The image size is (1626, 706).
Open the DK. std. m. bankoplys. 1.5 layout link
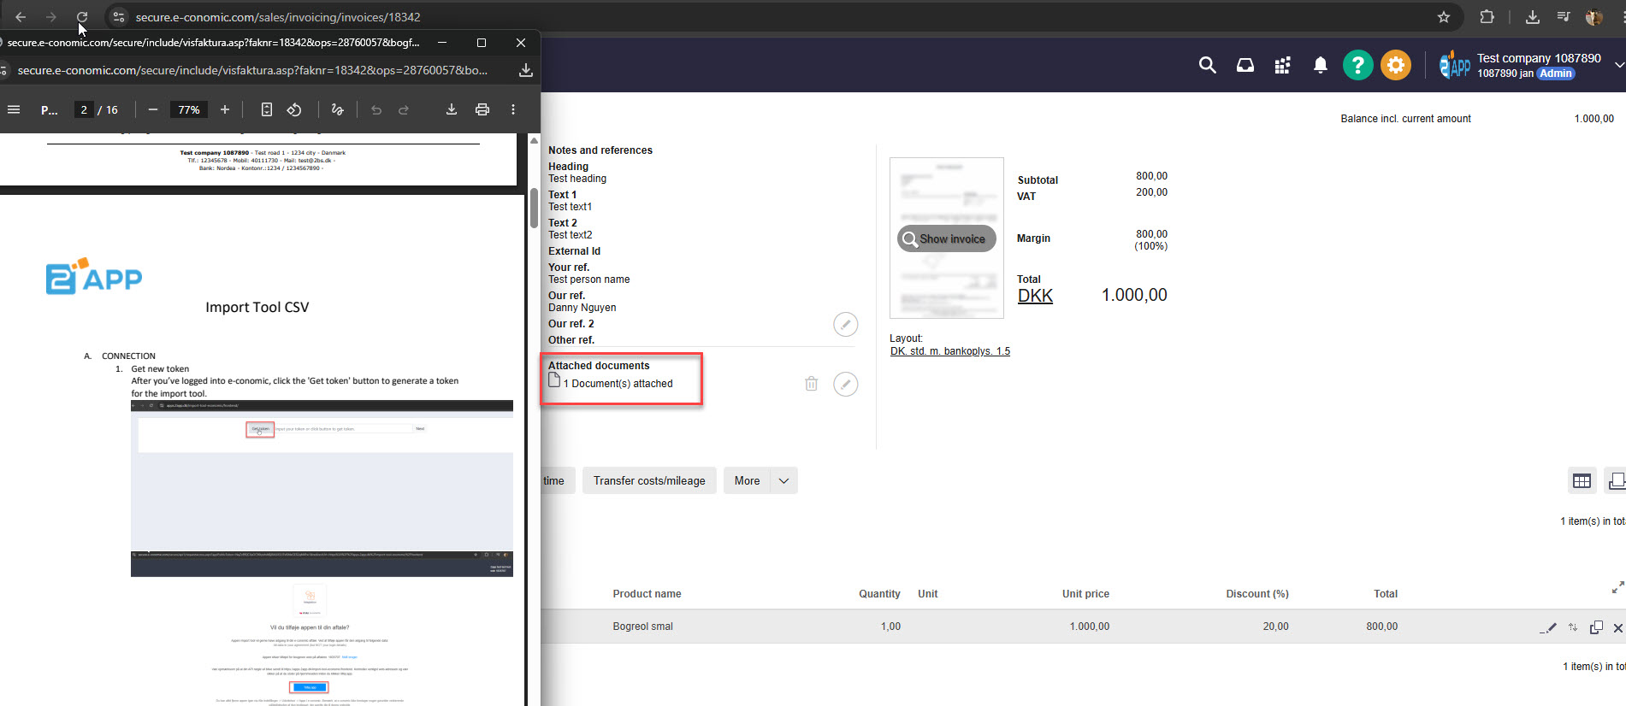click(x=949, y=351)
